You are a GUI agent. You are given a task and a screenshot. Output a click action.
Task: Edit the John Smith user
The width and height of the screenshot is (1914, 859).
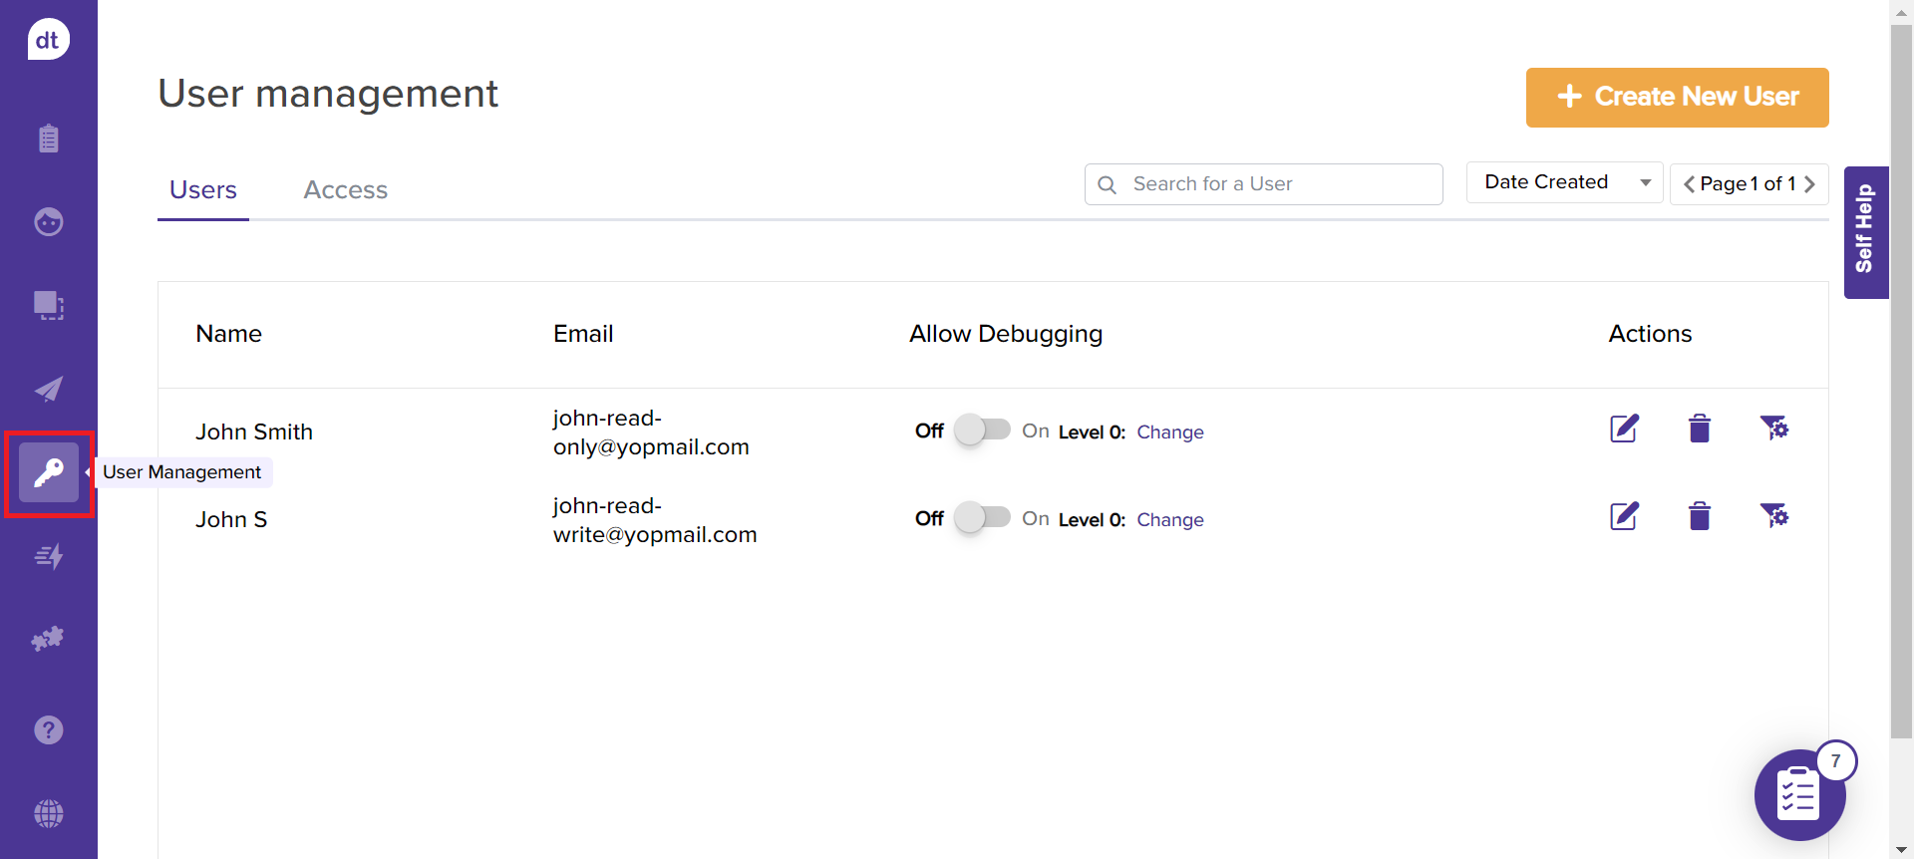click(x=1624, y=429)
